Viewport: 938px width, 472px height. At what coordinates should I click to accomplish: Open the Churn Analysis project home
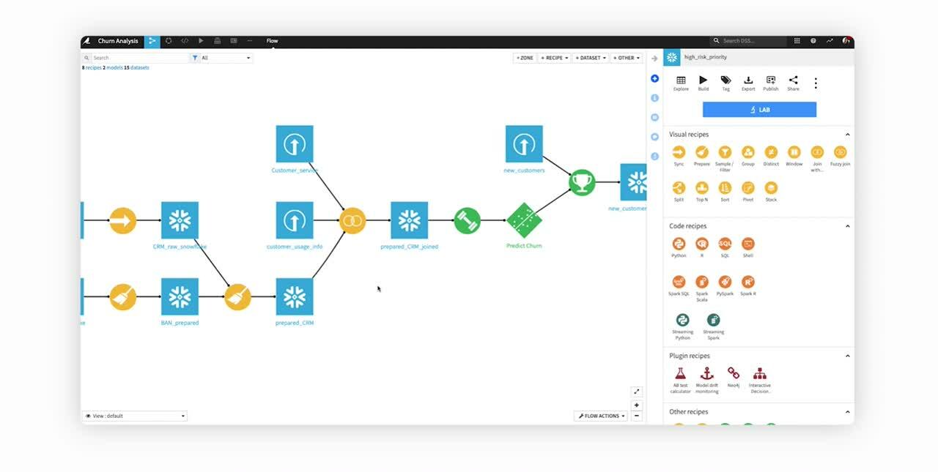(x=118, y=41)
